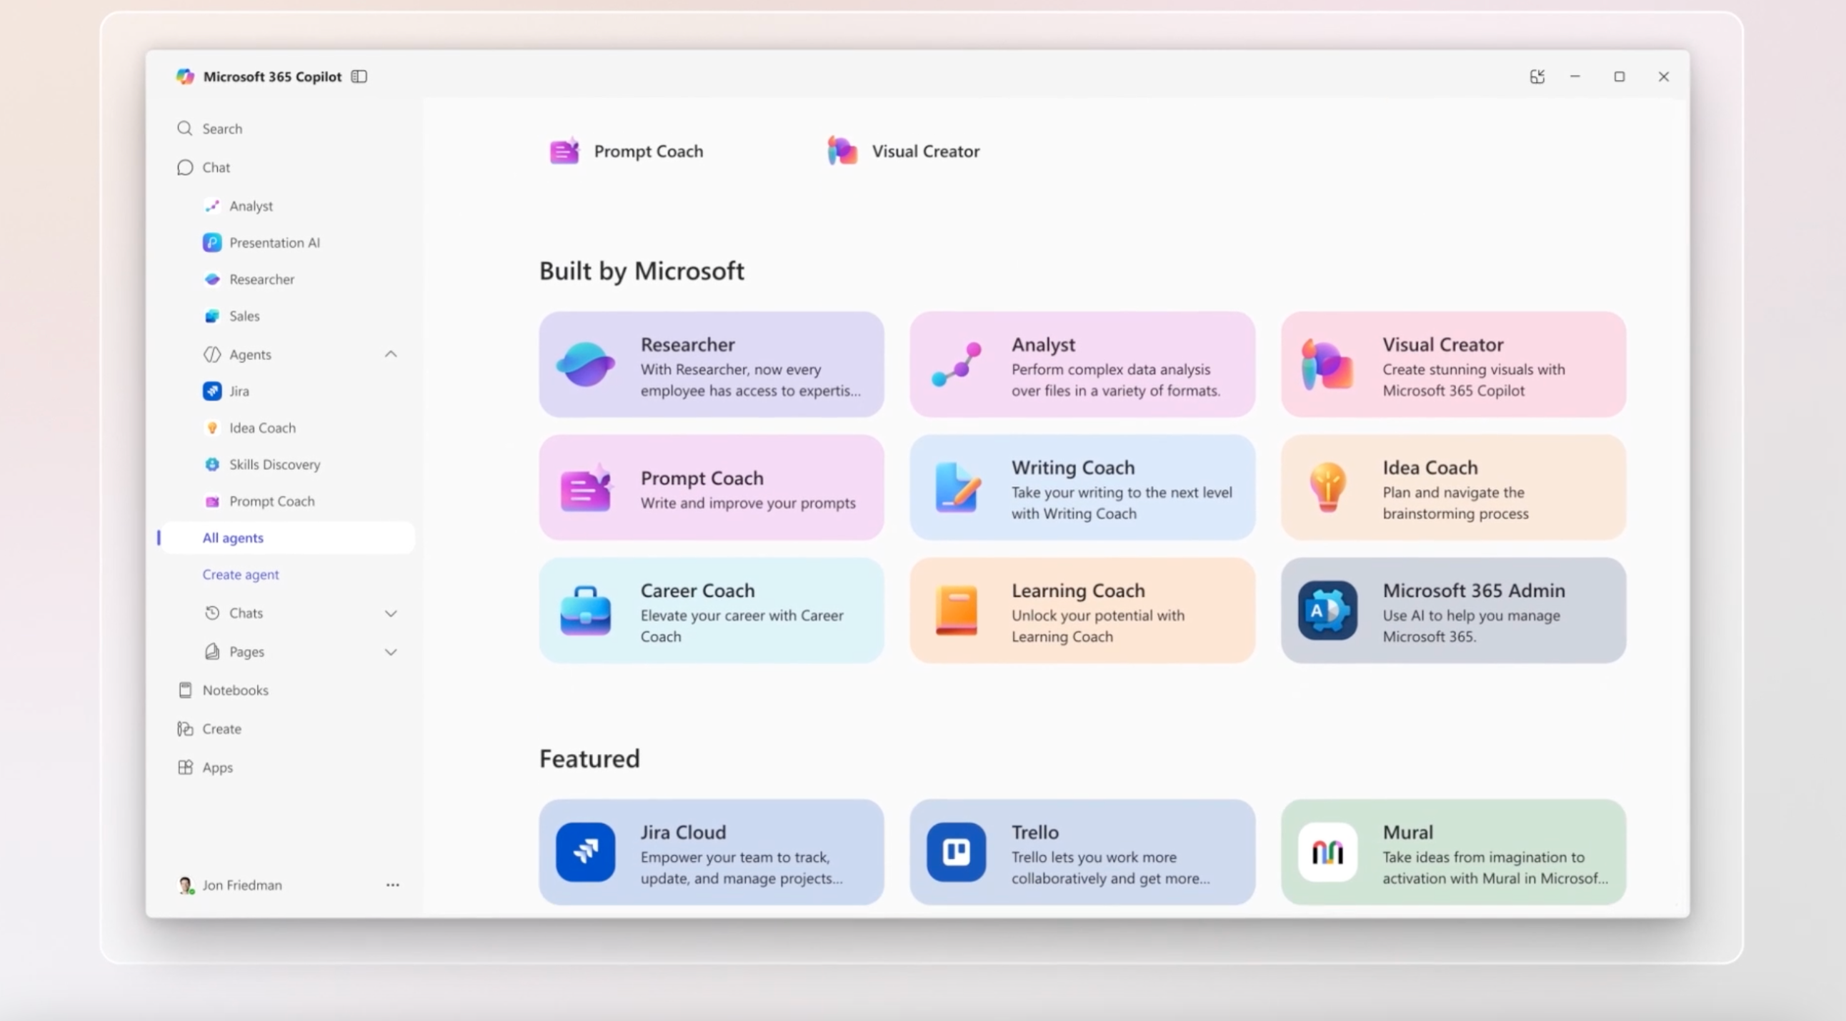The width and height of the screenshot is (1846, 1021).
Task: Select All agents in sidebar
Action: 233,538
